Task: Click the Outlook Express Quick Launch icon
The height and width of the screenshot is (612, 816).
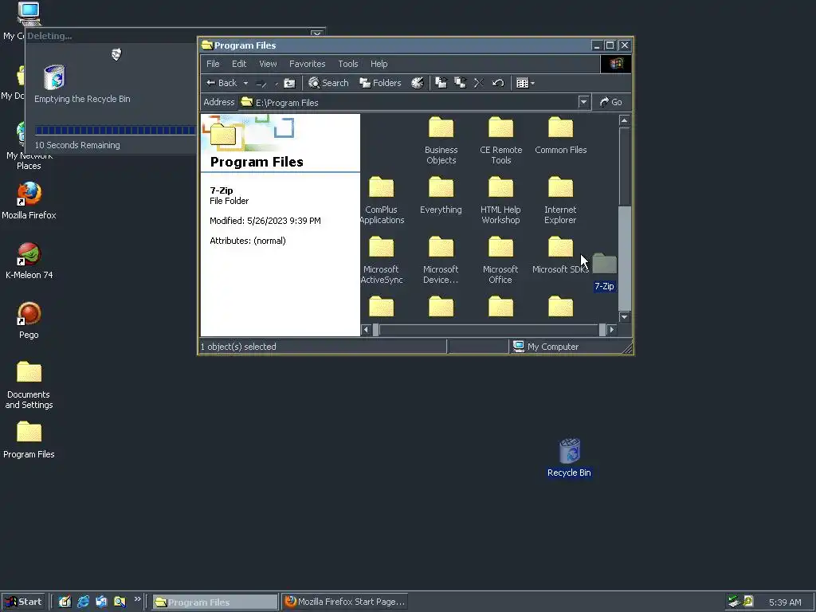Action: point(101,602)
